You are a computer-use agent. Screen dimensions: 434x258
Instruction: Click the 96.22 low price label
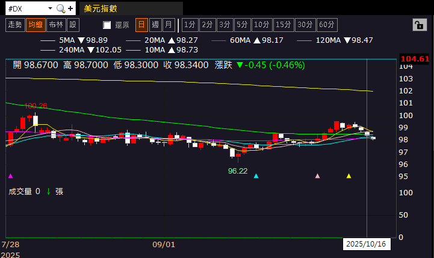[x=238, y=171]
